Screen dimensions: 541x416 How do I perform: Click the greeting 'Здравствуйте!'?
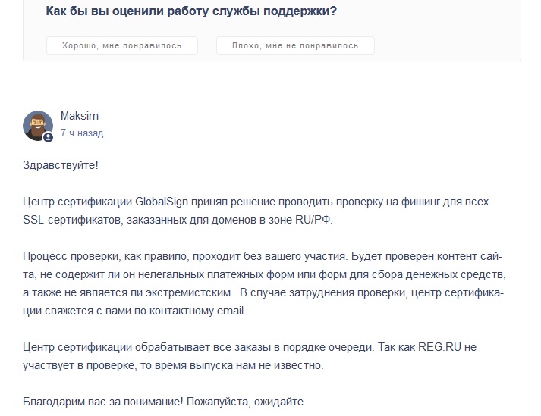pos(61,165)
